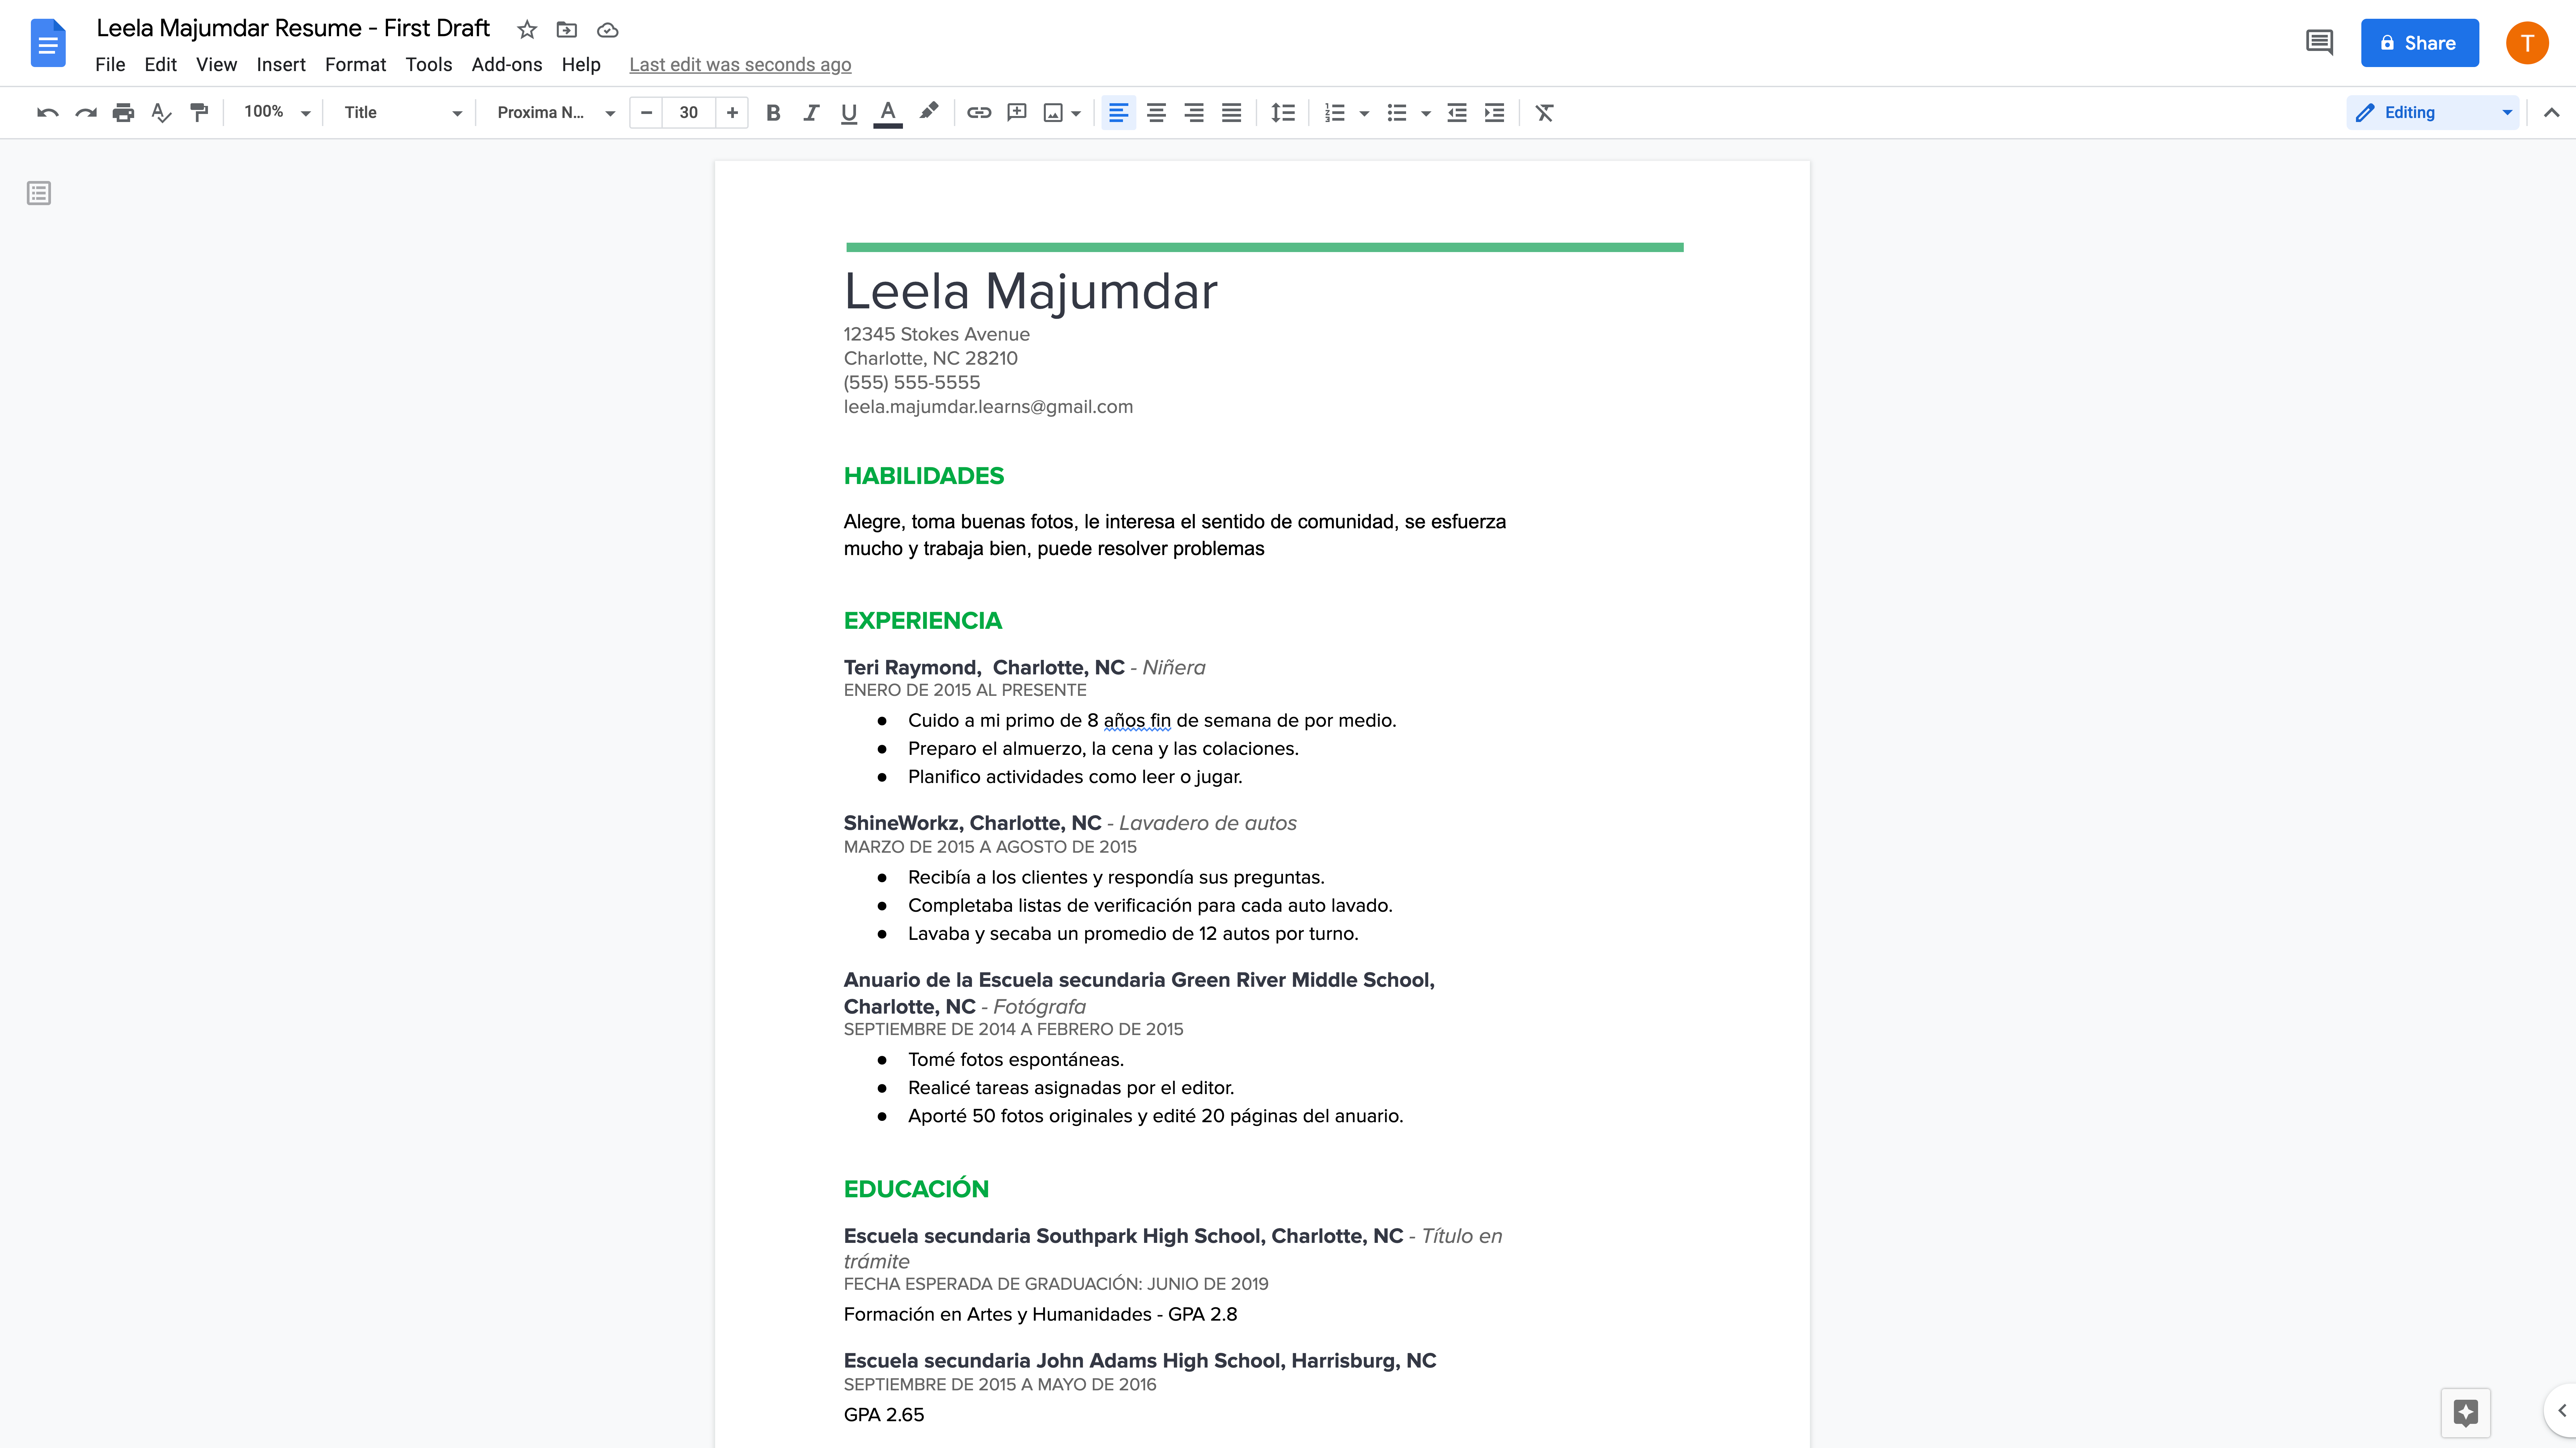The width and height of the screenshot is (2576, 1448).
Task: Open the View menu
Action: tap(216, 65)
